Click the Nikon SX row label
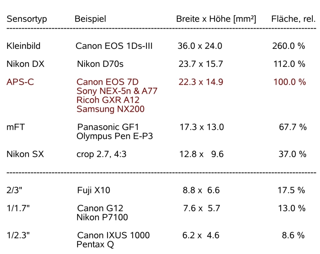 tap(25, 154)
